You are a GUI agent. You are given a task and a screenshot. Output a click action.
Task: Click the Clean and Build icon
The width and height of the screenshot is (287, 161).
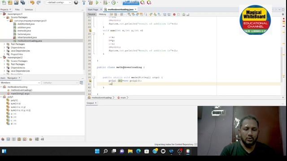click(91, 3)
